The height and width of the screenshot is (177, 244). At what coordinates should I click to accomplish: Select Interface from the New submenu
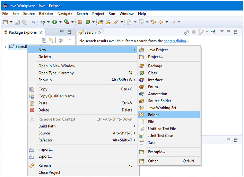pyautogui.click(x=169, y=80)
